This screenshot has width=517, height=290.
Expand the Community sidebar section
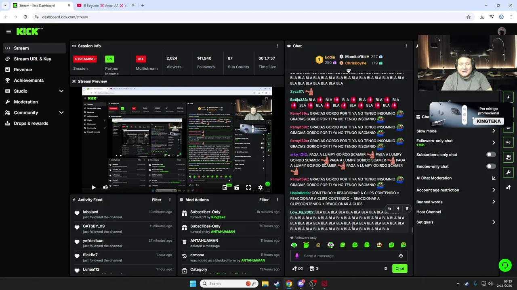pyautogui.click(x=61, y=113)
